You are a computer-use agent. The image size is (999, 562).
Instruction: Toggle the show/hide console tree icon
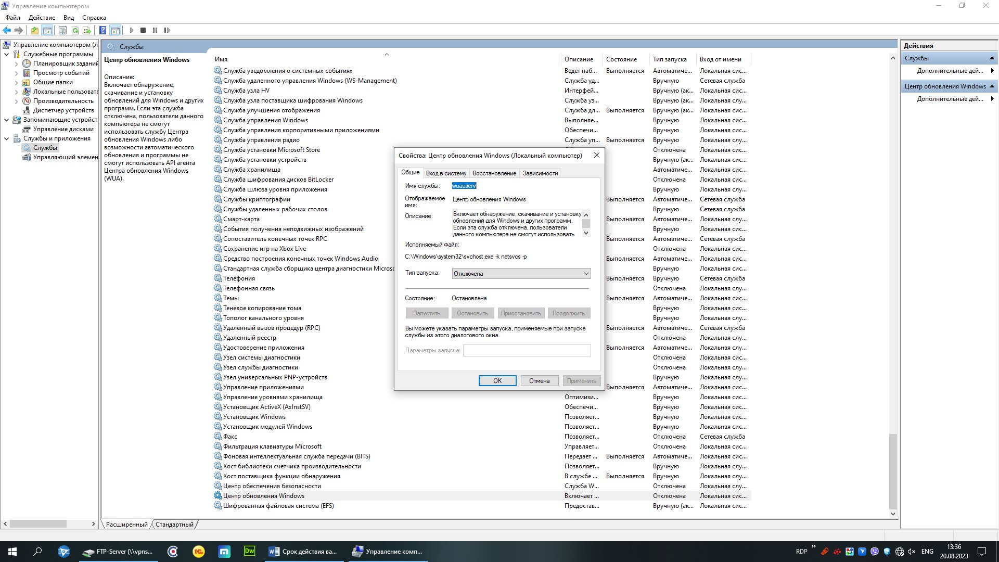click(x=47, y=30)
